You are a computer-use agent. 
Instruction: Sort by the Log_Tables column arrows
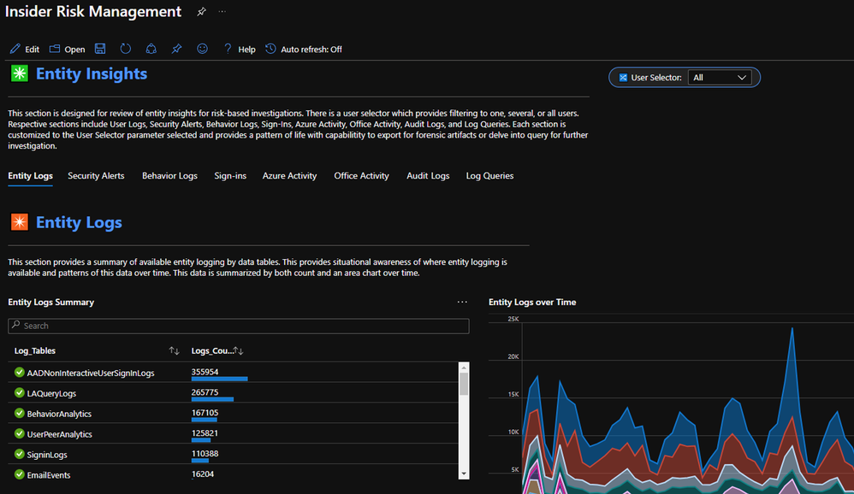(x=174, y=351)
